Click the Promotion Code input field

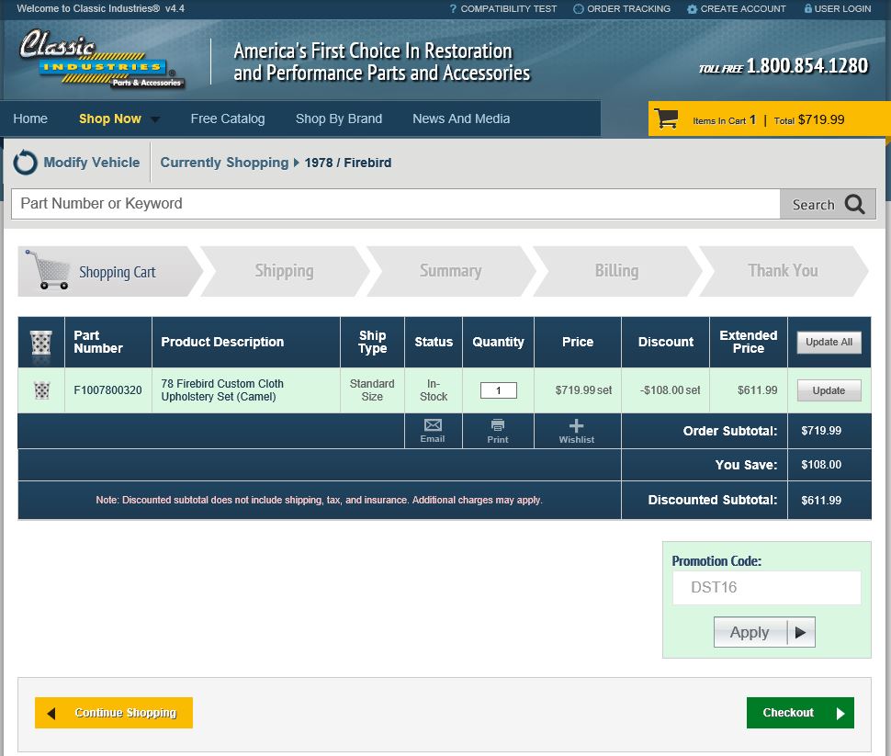pyautogui.click(x=767, y=588)
